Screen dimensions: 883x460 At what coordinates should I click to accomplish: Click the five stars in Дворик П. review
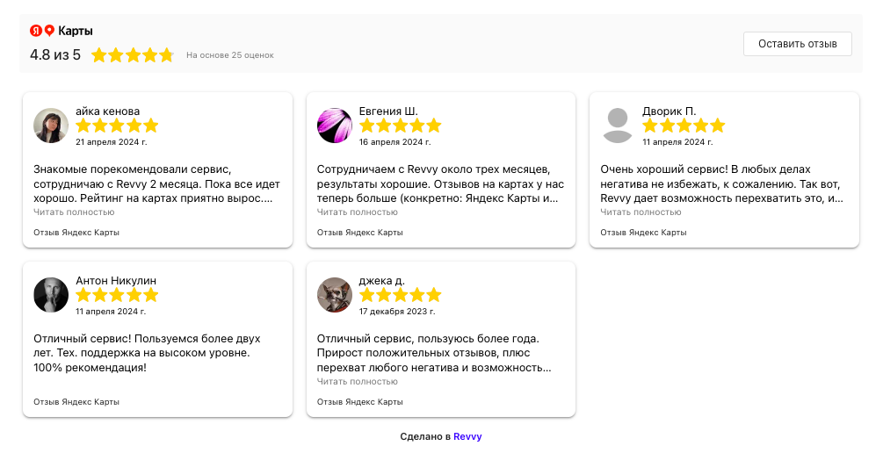pyautogui.click(x=684, y=126)
